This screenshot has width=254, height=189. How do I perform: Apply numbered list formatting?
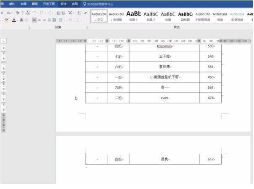pyautogui.click(x=42, y=13)
